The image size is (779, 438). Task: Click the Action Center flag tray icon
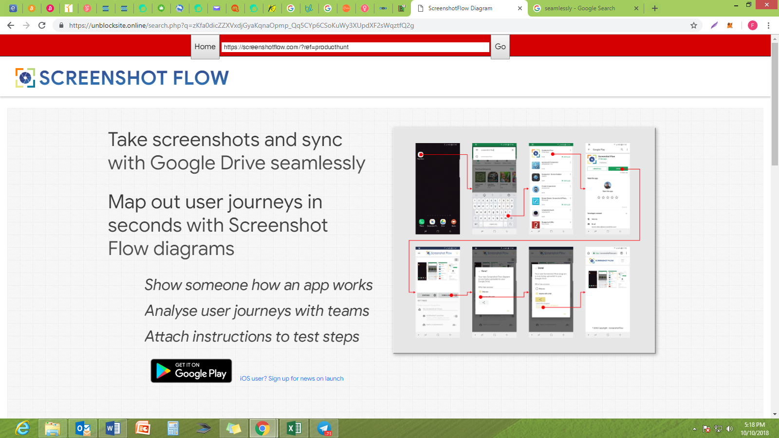coord(706,429)
